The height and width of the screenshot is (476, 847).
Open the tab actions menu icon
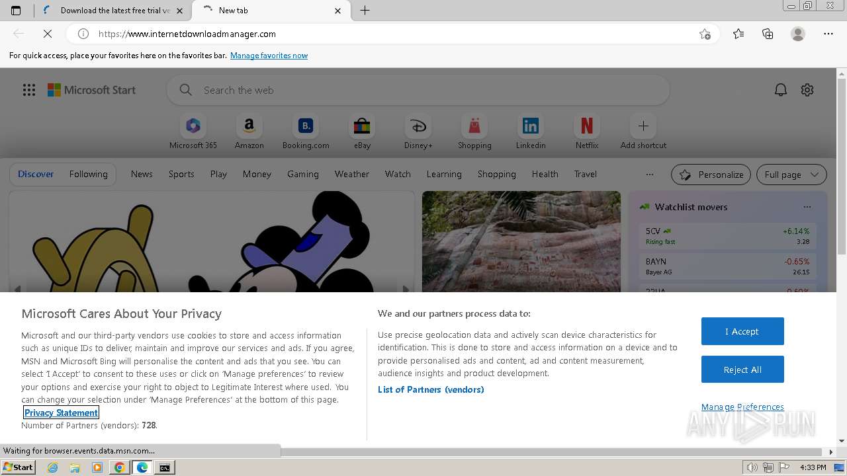16,10
